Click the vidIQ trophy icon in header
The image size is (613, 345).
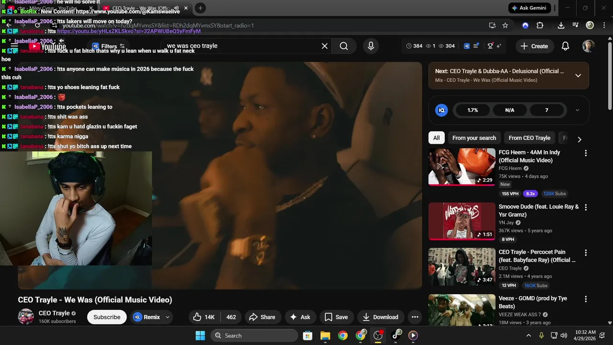[490, 46]
